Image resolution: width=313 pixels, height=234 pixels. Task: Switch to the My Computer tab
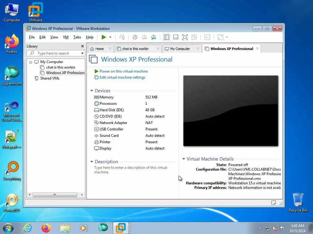[180, 49]
